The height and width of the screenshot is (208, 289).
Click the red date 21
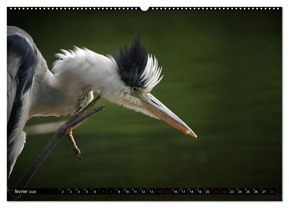pyautogui.click(x=215, y=192)
